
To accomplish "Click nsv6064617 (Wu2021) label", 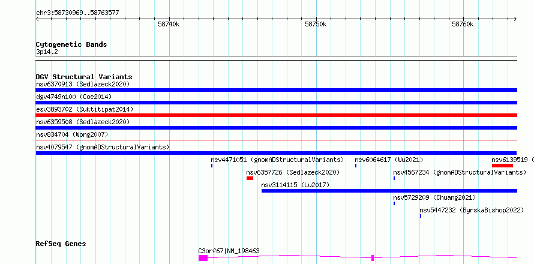I will click(389, 160).
